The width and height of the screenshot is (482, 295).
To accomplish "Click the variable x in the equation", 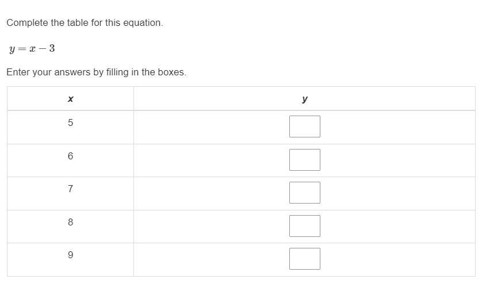I will pyautogui.click(x=32, y=48).
